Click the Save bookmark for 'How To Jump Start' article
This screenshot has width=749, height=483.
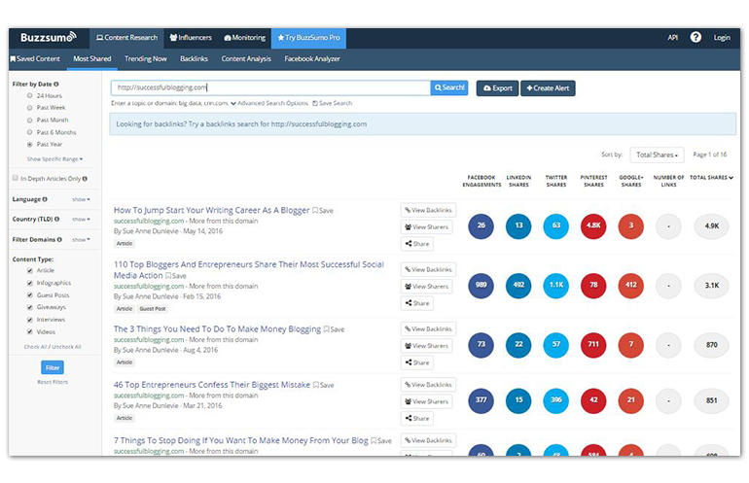click(x=323, y=211)
